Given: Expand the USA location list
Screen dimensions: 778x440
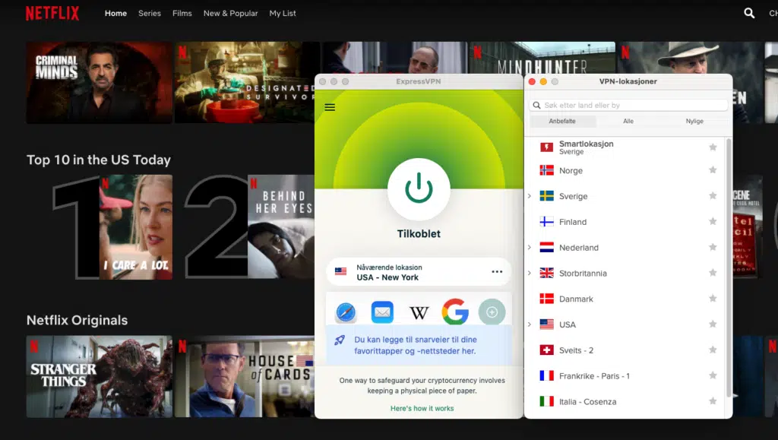Looking at the screenshot, I should (x=530, y=324).
